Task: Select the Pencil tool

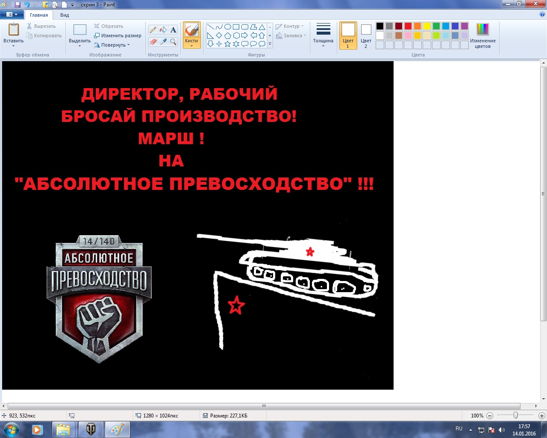Action: coord(153,30)
